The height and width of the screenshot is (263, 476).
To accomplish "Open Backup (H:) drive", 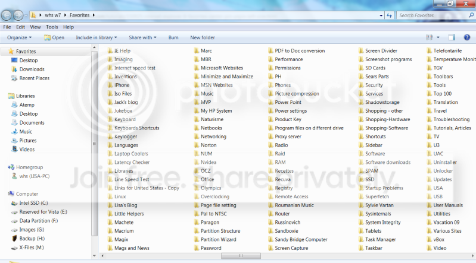I will (x=28, y=239).
